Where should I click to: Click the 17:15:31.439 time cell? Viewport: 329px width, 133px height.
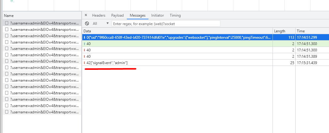(307, 63)
